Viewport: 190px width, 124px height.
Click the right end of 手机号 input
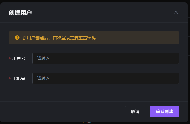[174, 78]
